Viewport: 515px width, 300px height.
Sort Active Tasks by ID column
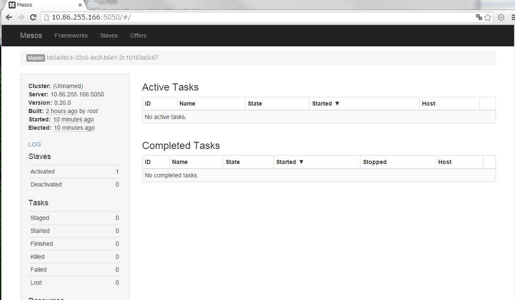click(160, 103)
